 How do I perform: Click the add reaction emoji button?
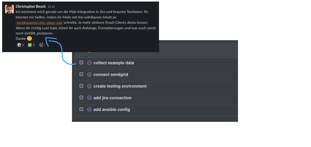(41, 45)
